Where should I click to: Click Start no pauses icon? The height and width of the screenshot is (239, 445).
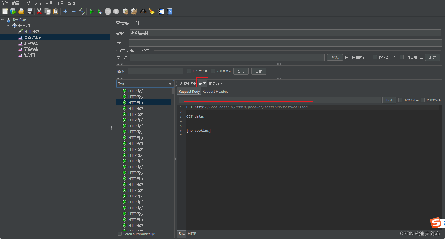point(100,11)
